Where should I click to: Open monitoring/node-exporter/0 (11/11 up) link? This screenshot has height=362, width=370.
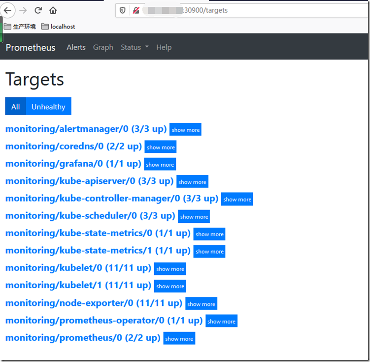coord(94,303)
